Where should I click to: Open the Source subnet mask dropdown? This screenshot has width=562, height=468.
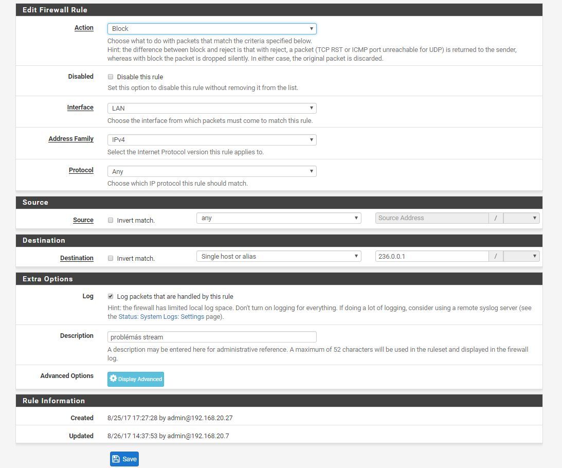521,218
